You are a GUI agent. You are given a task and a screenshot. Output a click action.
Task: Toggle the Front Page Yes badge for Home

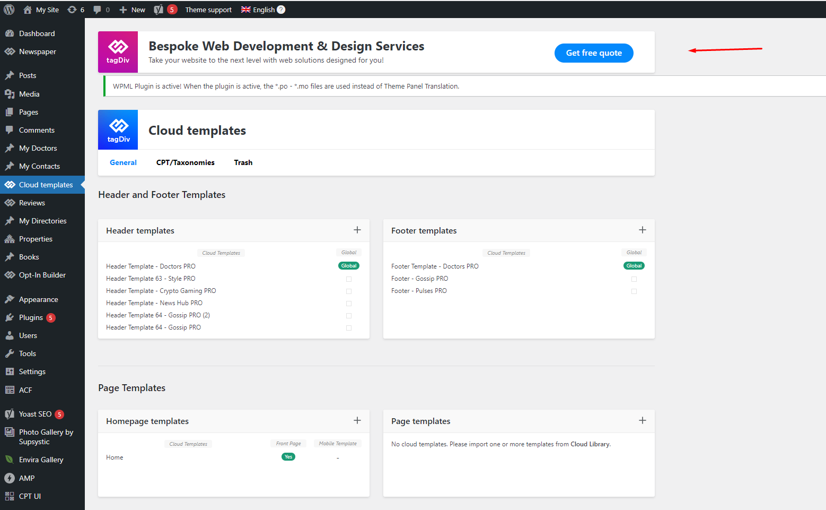[288, 457]
